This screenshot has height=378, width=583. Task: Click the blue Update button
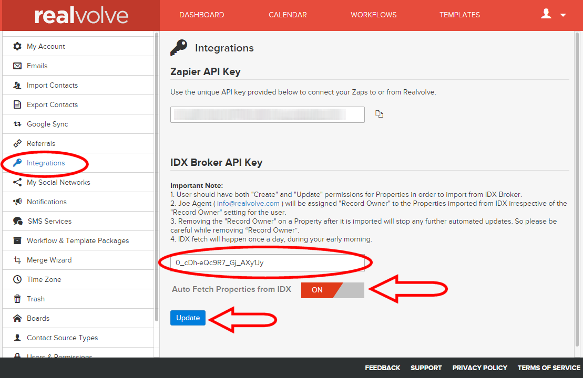coord(188,318)
